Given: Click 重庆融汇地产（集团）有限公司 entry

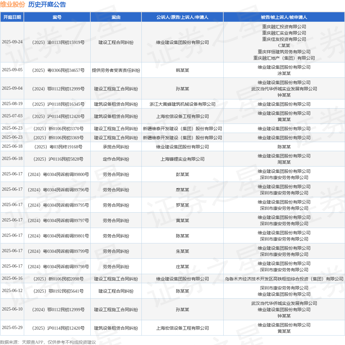Looking at the screenshot, I should (284, 58).
